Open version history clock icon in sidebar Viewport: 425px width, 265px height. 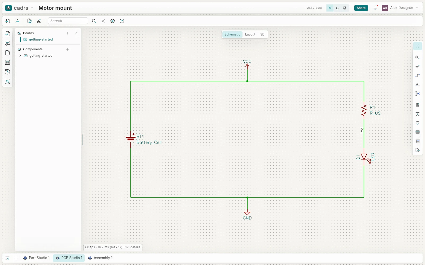pos(7,72)
